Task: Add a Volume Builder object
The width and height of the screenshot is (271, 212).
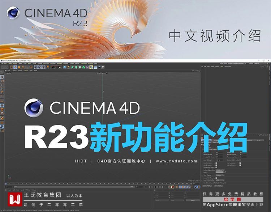Action: pos(83,67)
